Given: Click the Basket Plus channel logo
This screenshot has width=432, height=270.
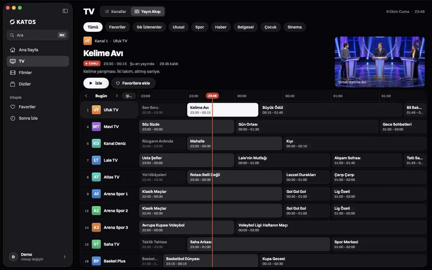Looking at the screenshot, I should (x=96, y=261).
